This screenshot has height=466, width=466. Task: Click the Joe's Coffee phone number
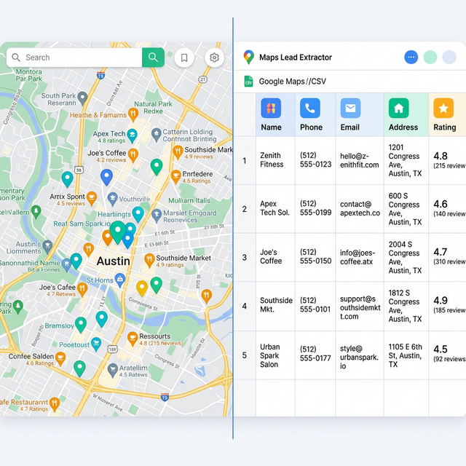[315, 256]
